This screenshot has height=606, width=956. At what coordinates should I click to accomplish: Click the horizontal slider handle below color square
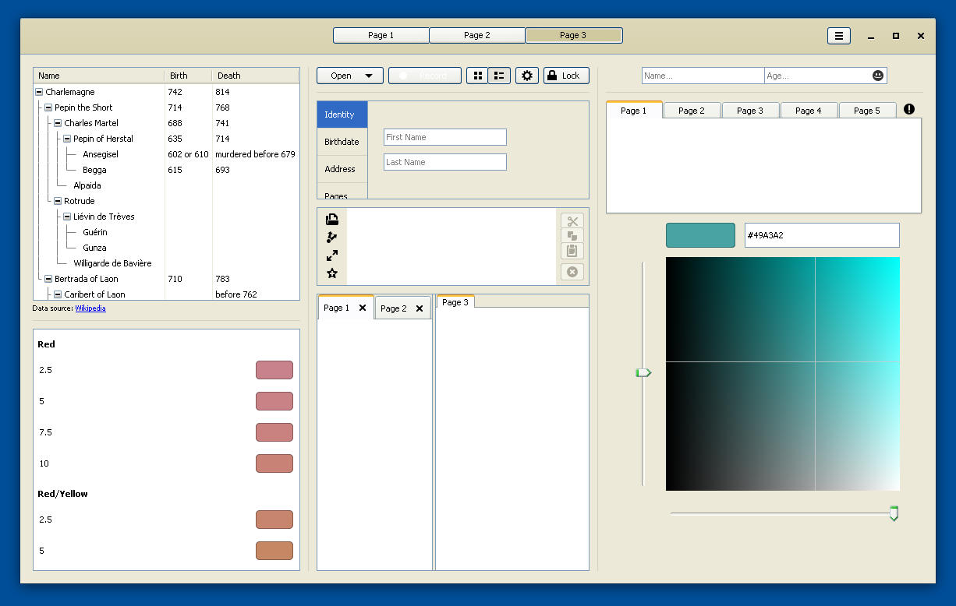click(894, 513)
